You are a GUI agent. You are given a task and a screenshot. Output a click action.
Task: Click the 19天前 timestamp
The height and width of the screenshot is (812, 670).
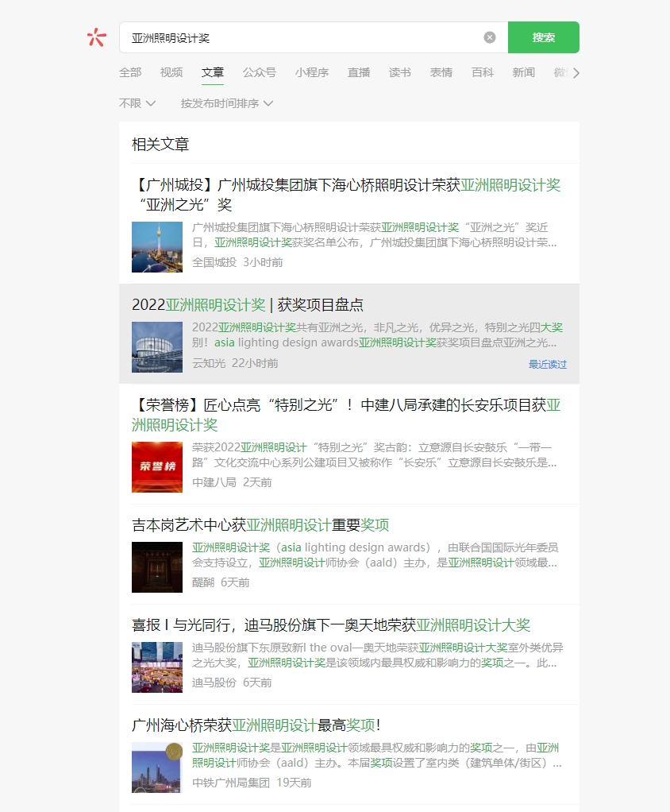coord(294,783)
